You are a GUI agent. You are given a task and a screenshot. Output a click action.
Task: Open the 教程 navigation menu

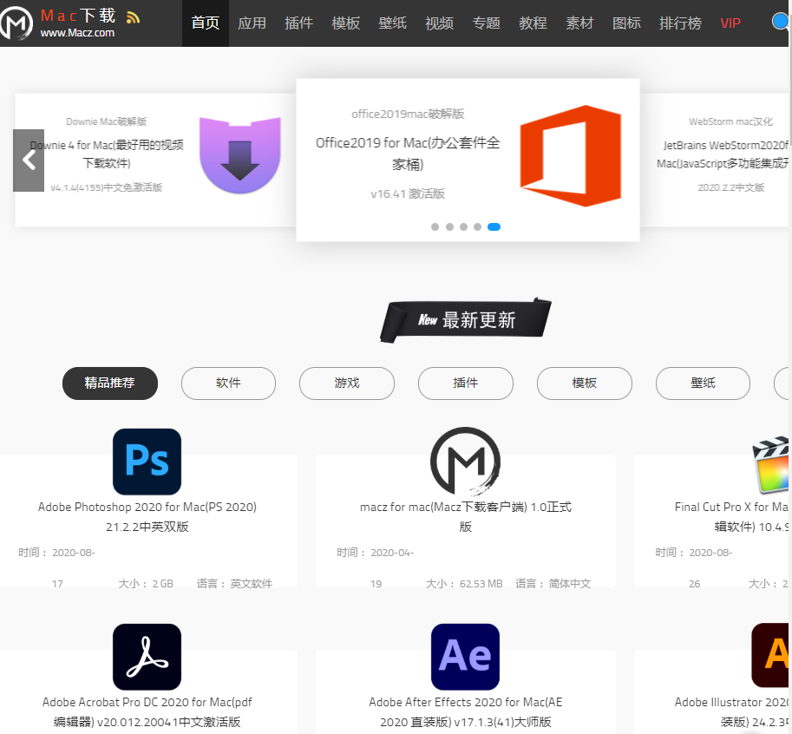pos(533,23)
